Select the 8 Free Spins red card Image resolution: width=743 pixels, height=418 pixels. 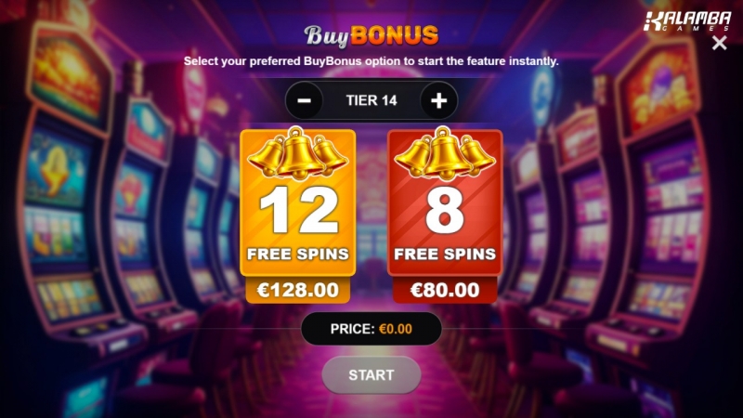click(x=445, y=202)
